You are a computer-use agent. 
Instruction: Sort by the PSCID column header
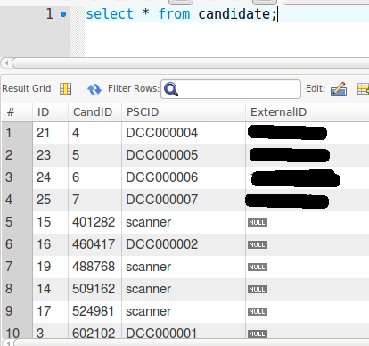pos(143,112)
